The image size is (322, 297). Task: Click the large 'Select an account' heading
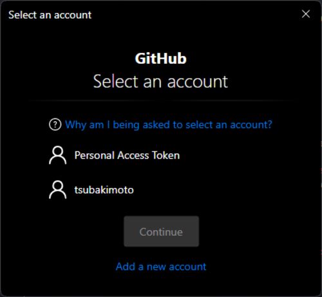[160, 82]
